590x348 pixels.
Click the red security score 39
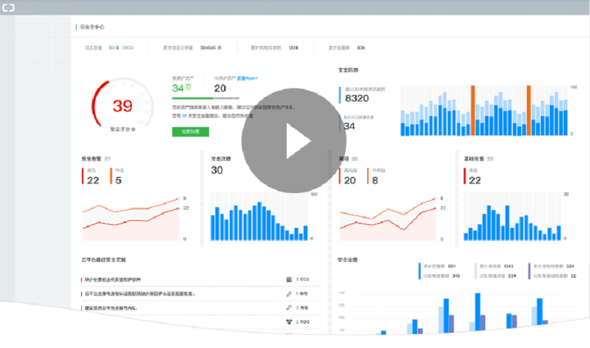pyautogui.click(x=123, y=106)
